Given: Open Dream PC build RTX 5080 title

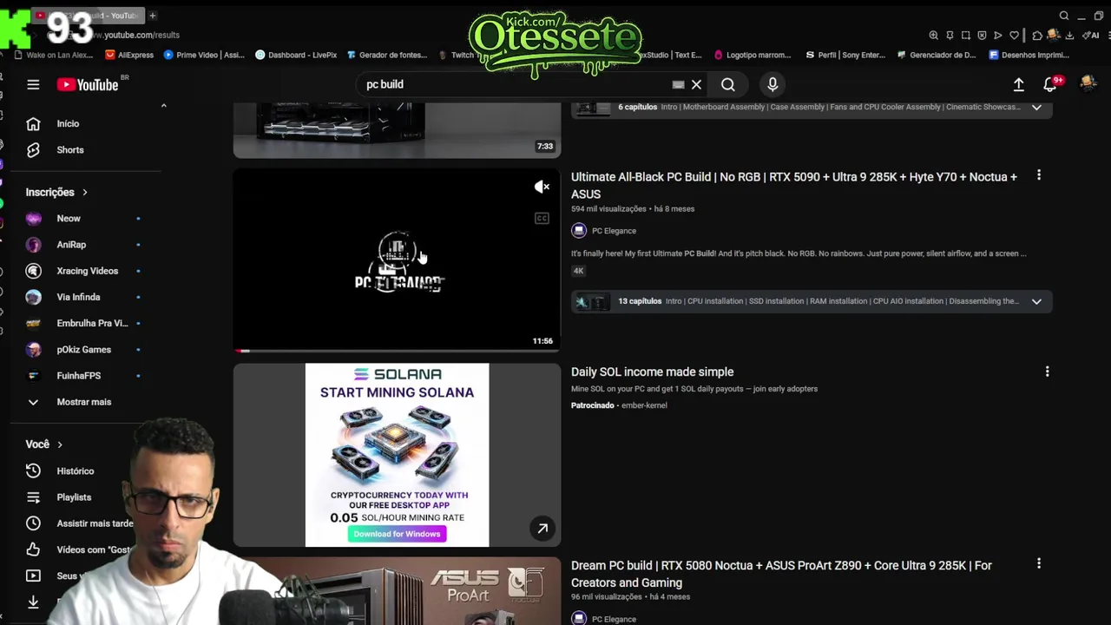Looking at the screenshot, I should [x=781, y=574].
